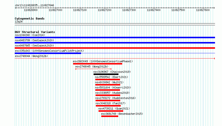Click red bar under esv3681749
Image resolution: width=222 pixels, height=126 pixels.
tap(110, 116)
